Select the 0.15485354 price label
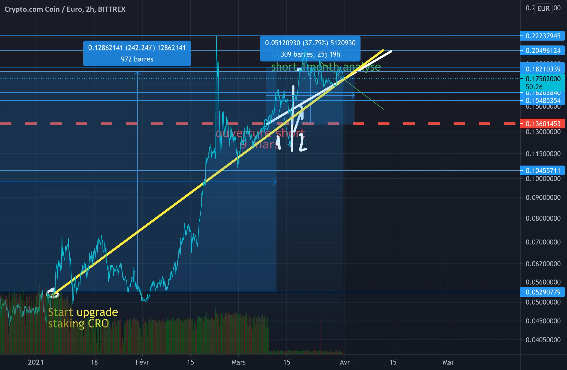The width and height of the screenshot is (567, 370). [543, 100]
